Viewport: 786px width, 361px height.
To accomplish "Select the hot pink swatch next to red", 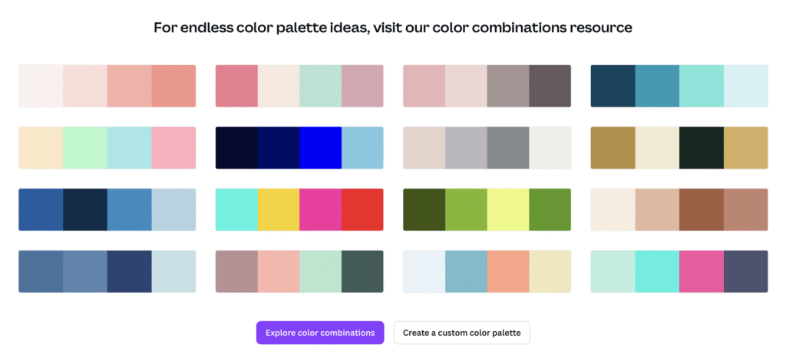I will tap(320, 210).
